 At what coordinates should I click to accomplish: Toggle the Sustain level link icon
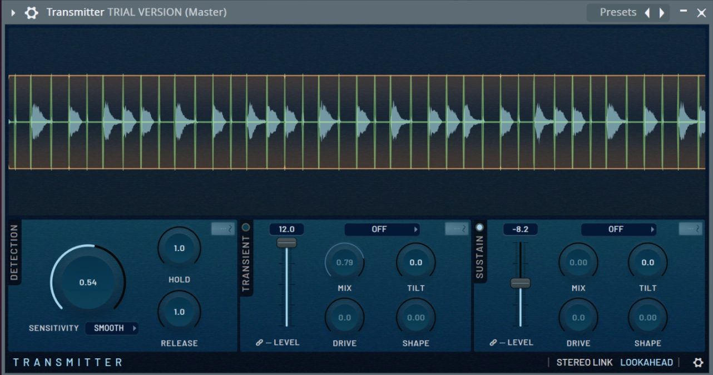pyautogui.click(x=493, y=343)
